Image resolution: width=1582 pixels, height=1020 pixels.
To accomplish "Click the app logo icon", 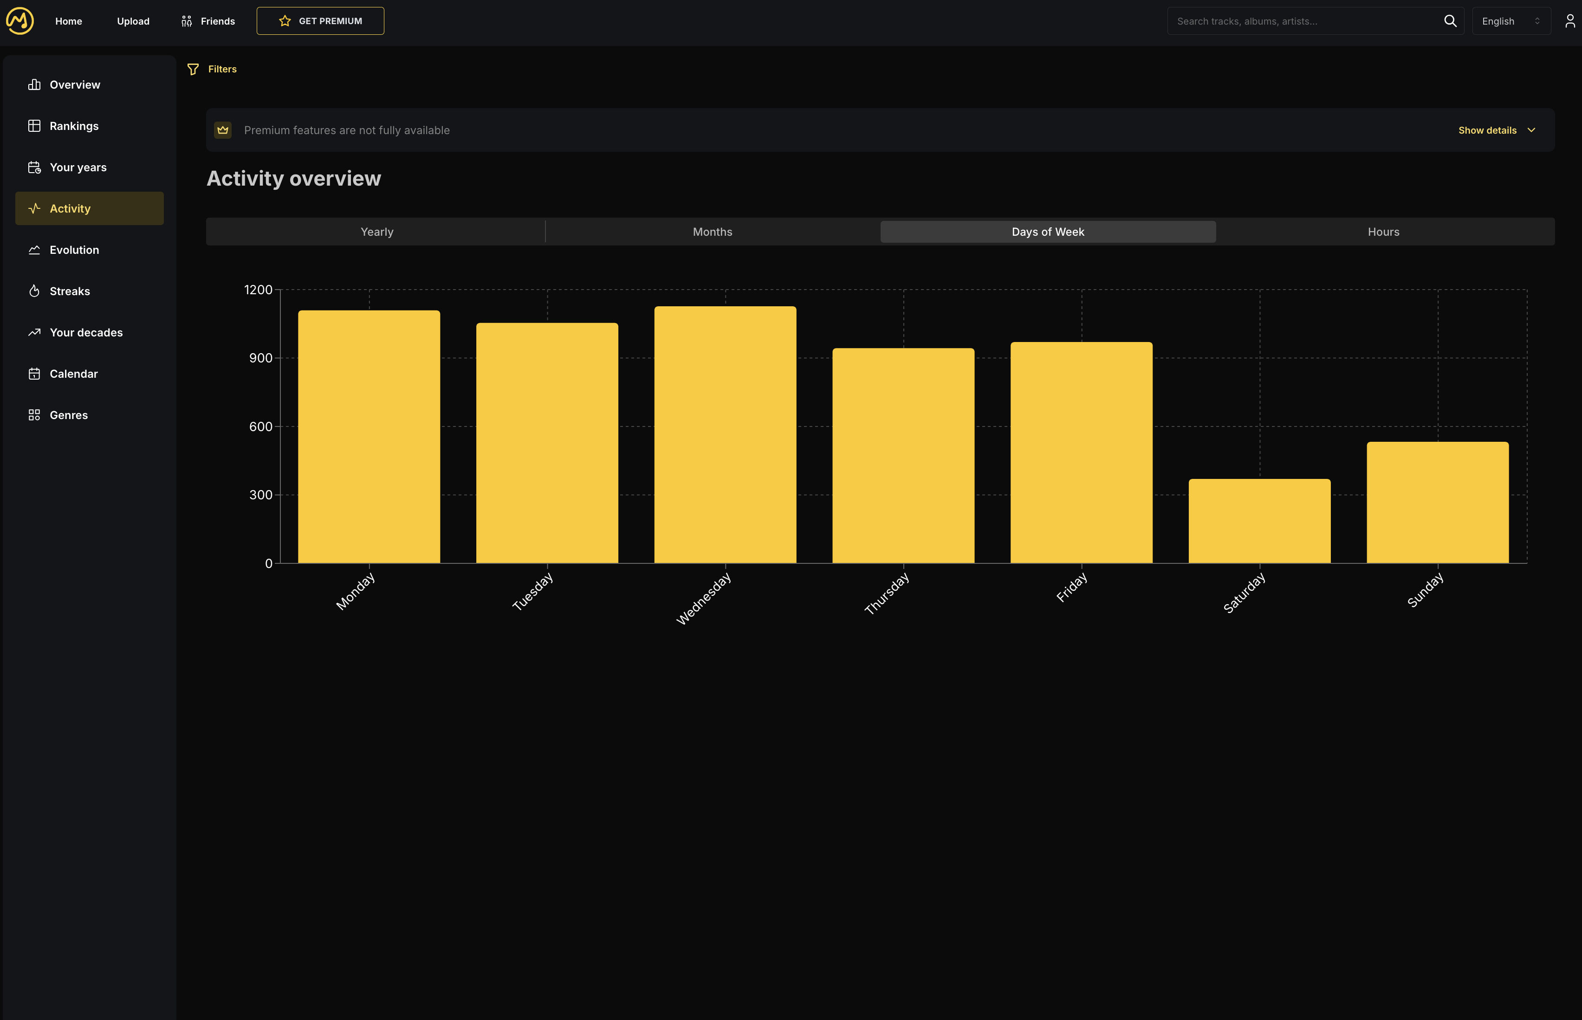I will tap(20, 20).
